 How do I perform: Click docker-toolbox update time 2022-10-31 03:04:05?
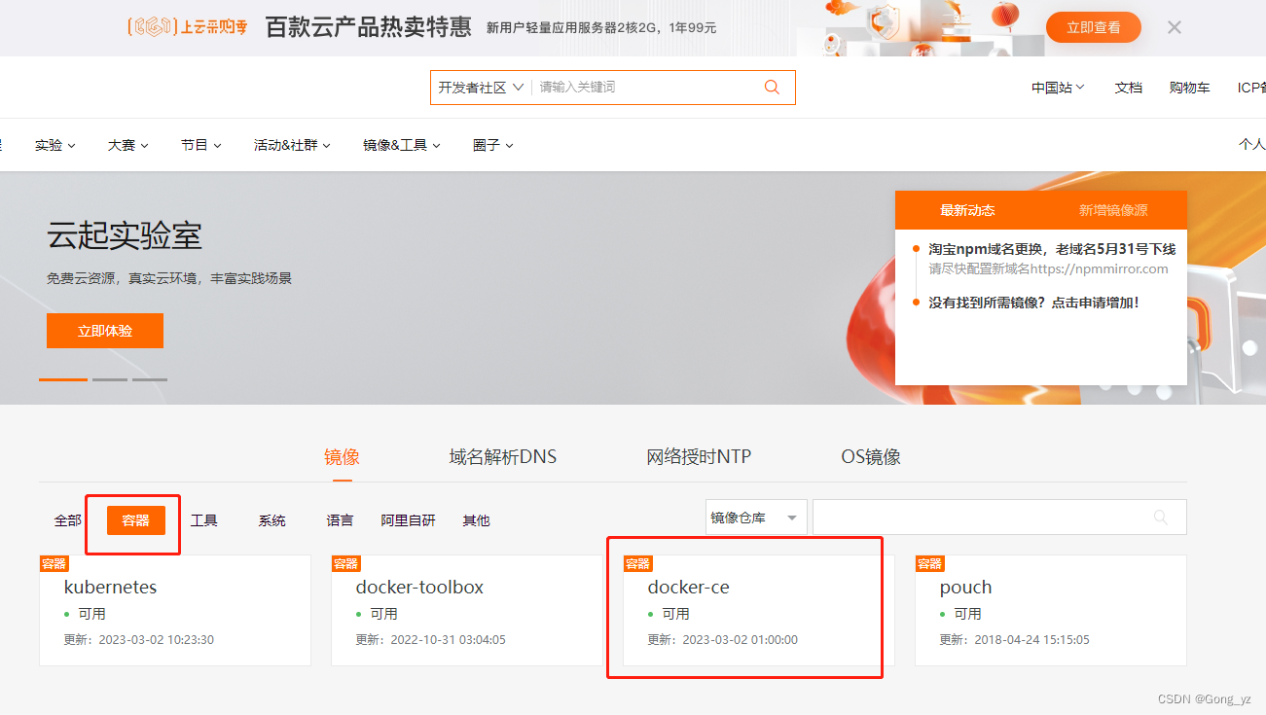448,640
